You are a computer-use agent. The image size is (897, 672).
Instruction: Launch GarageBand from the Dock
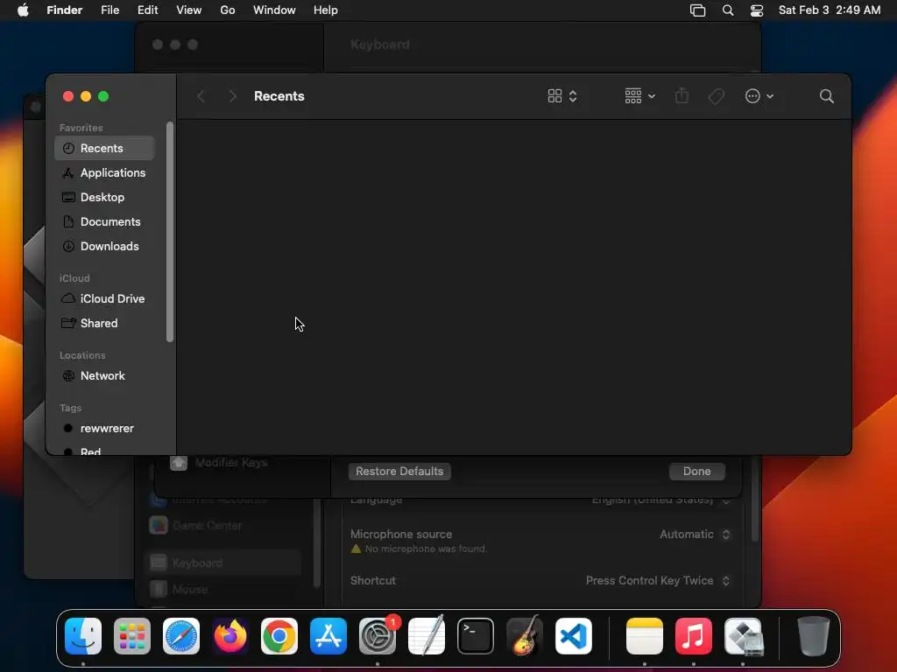524,636
